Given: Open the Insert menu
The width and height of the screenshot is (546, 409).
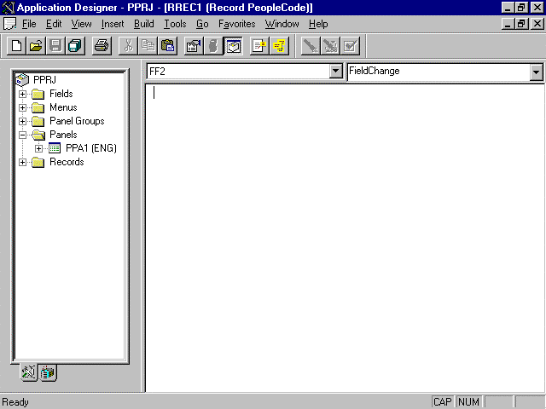Looking at the screenshot, I should click(113, 24).
